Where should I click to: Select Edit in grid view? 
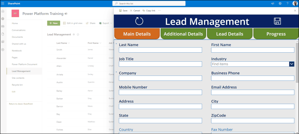(x=73, y=23)
